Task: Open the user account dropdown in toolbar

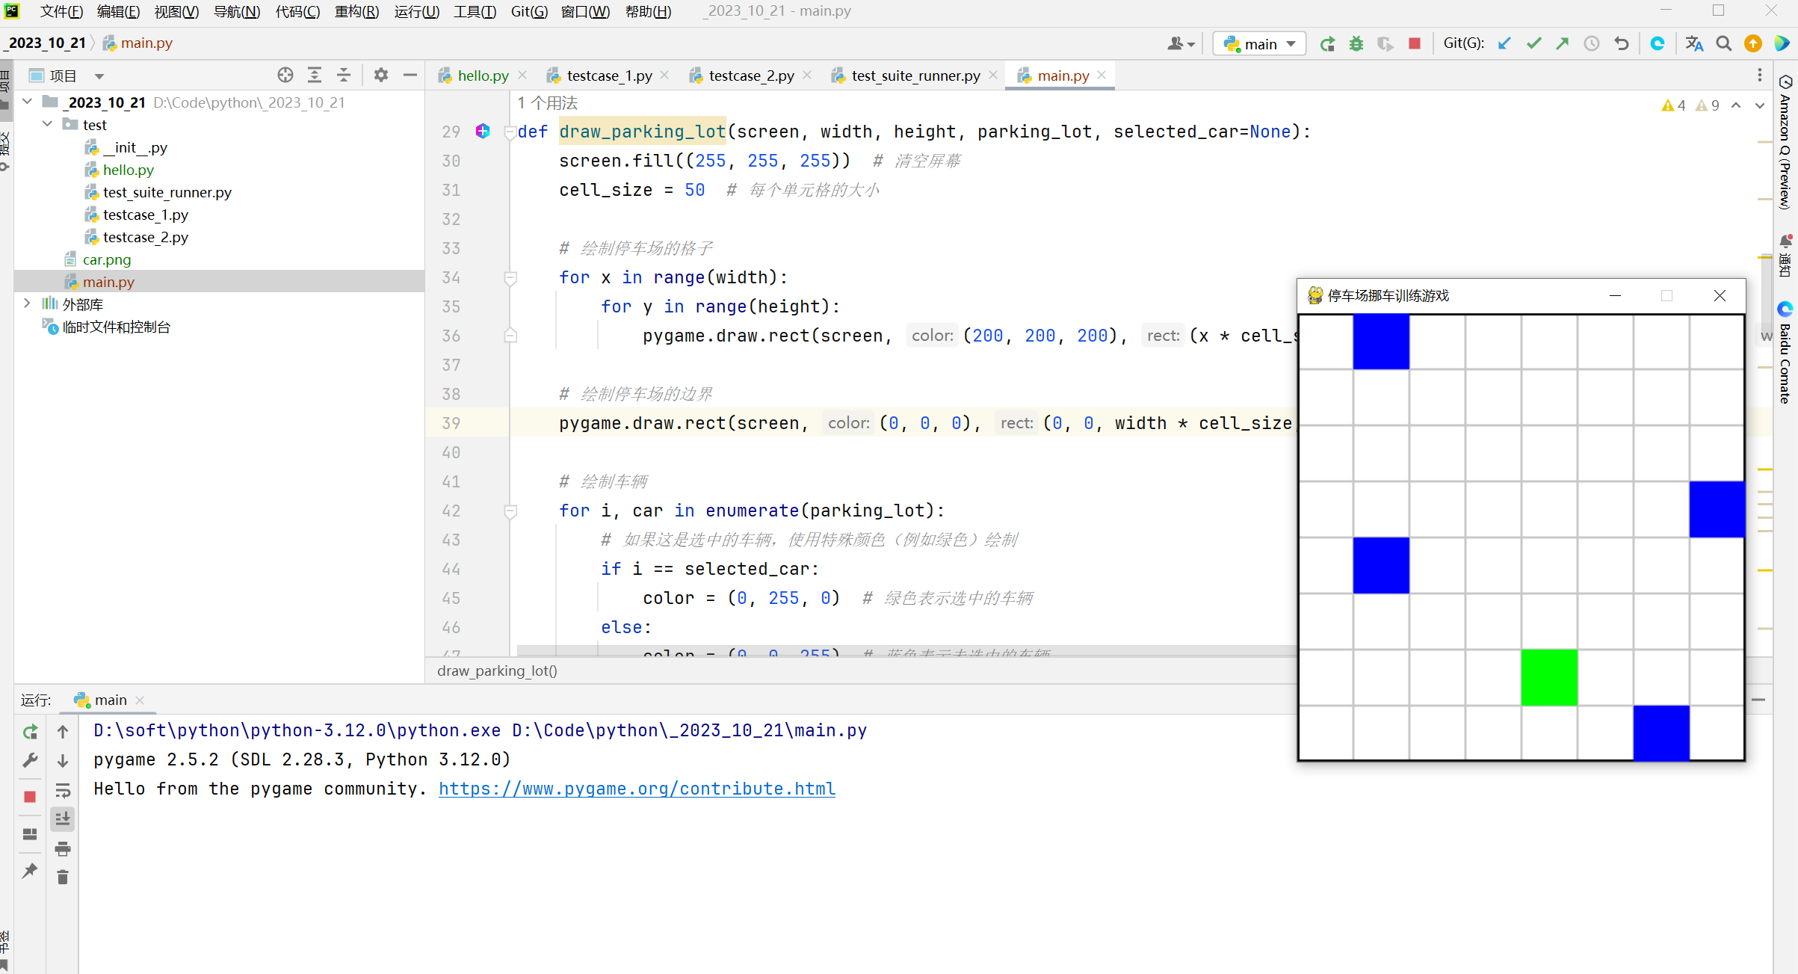Action: click(1181, 44)
